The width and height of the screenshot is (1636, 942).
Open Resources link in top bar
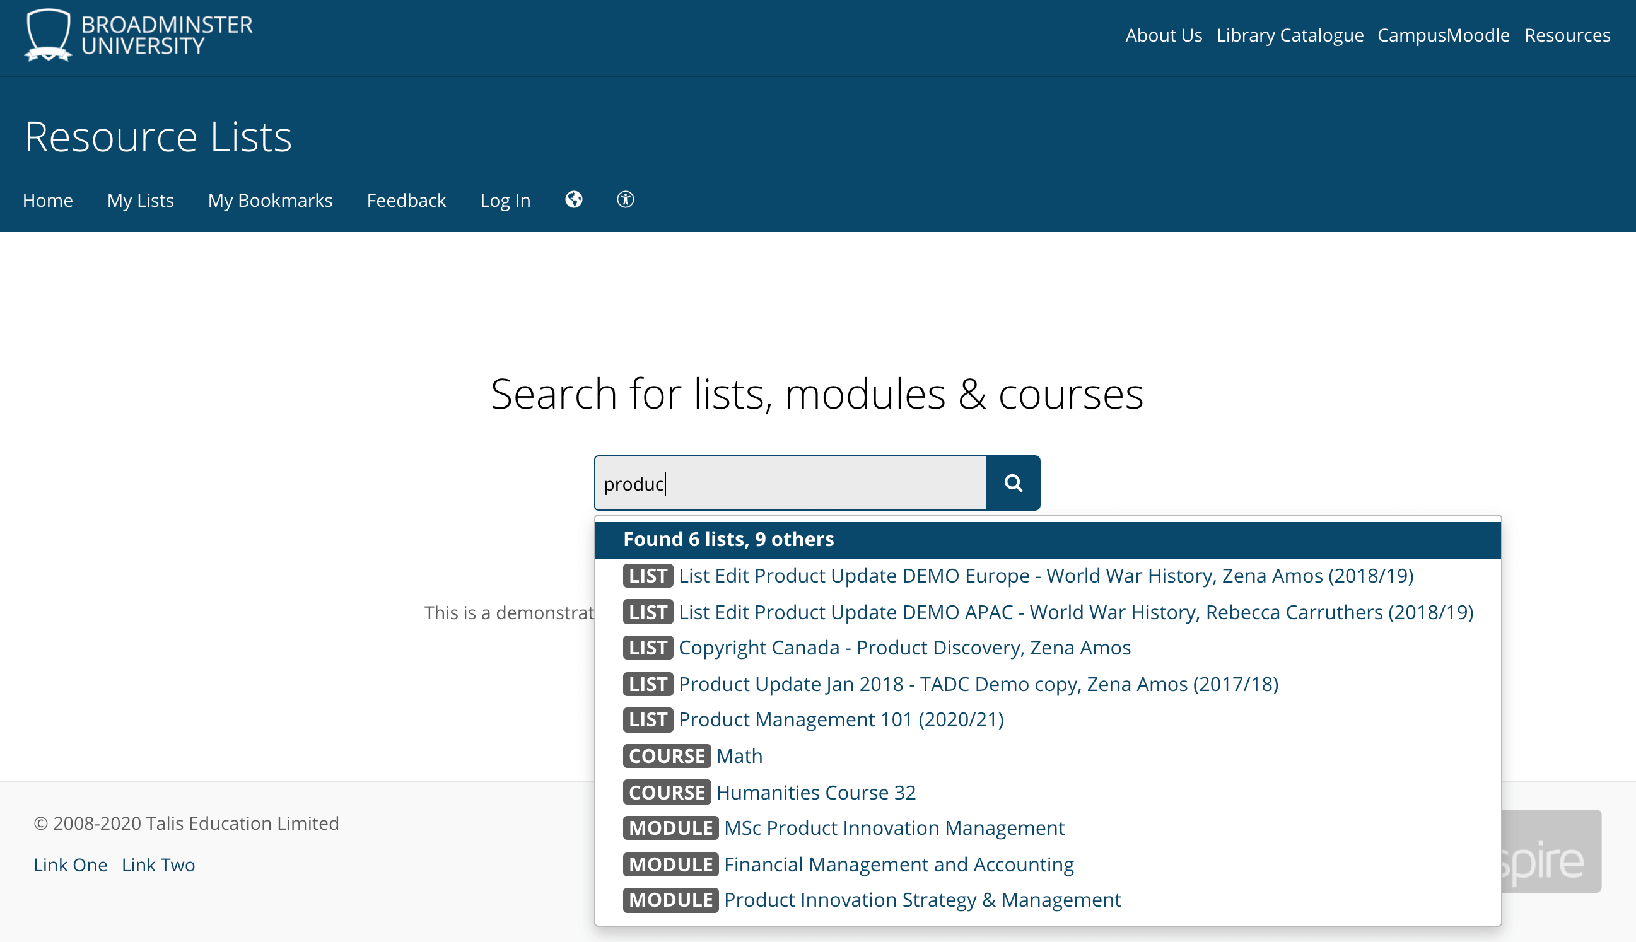point(1567,35)
